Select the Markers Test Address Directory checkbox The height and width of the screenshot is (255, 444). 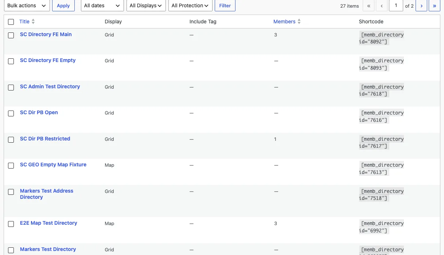pos(11,192)
